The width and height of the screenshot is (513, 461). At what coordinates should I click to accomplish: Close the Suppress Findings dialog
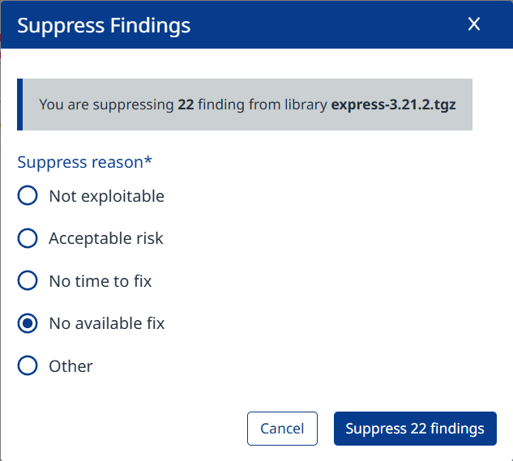click(474, 24)
